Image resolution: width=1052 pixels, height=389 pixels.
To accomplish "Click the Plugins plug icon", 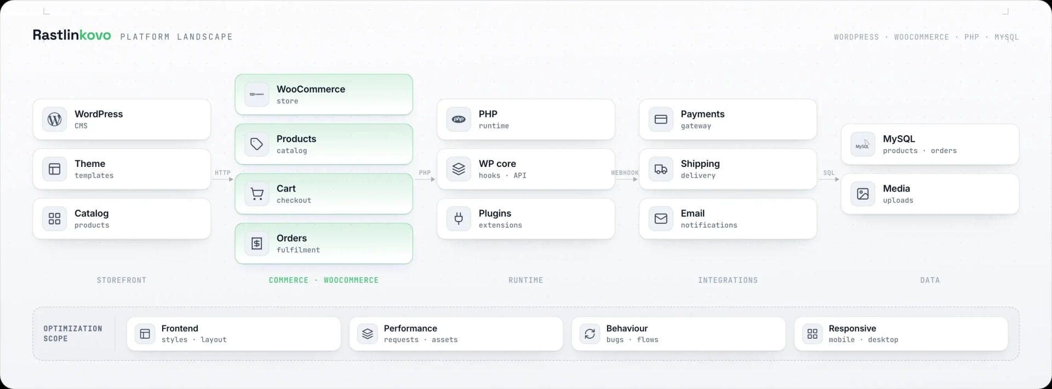I will tap(459, 219).
